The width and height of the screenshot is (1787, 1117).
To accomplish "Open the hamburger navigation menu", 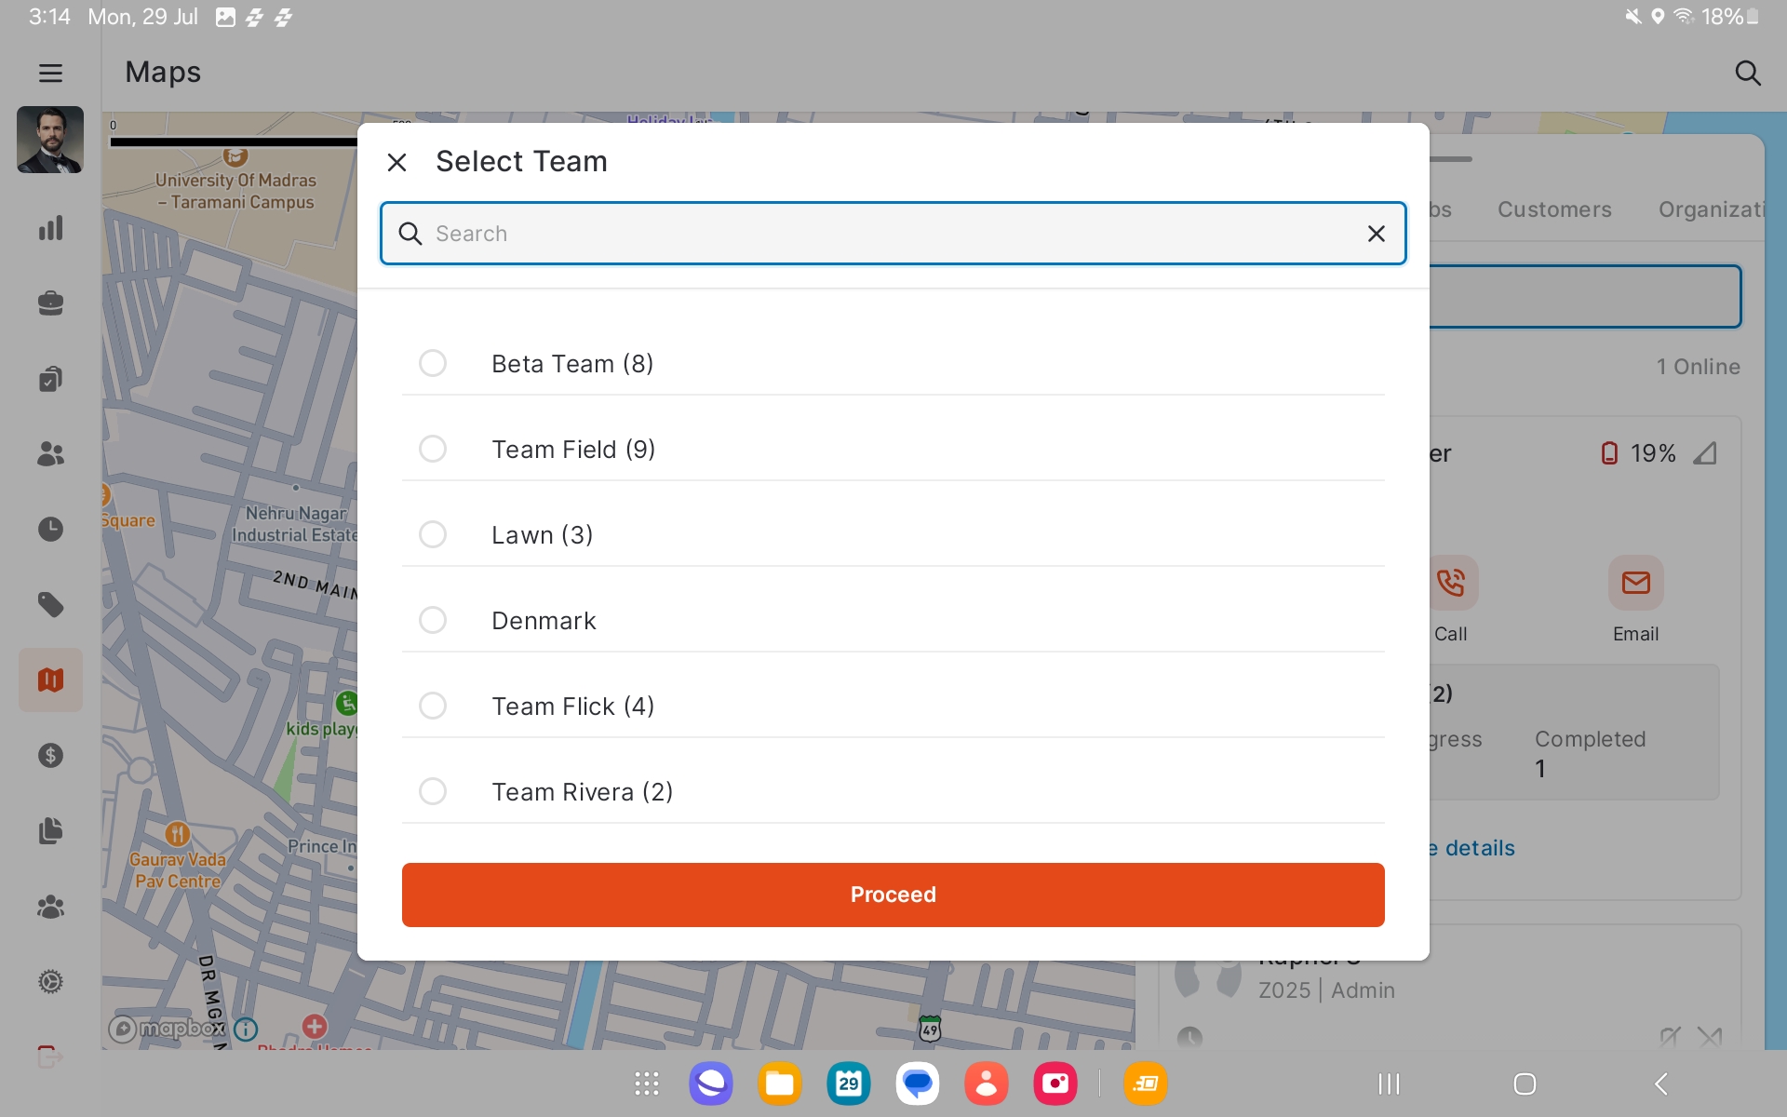I will [x=50, y=73].
